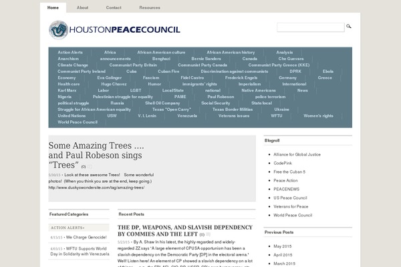
Task: Visit the Peace Action blogroll link
Action: 285,181
